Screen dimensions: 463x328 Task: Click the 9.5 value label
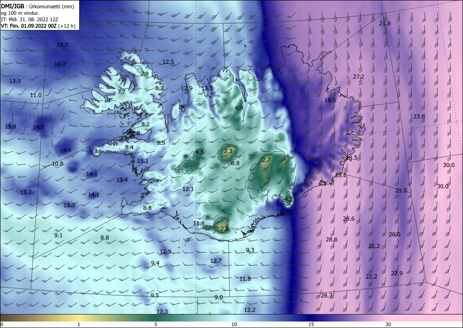pos(155,296)
